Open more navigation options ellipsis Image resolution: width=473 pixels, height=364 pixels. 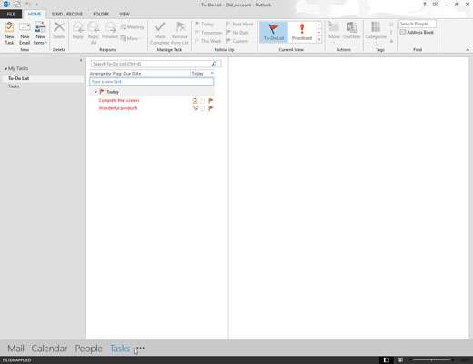click(141, 348)
